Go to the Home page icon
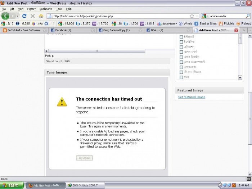The image size is (252, 189). 41,16
